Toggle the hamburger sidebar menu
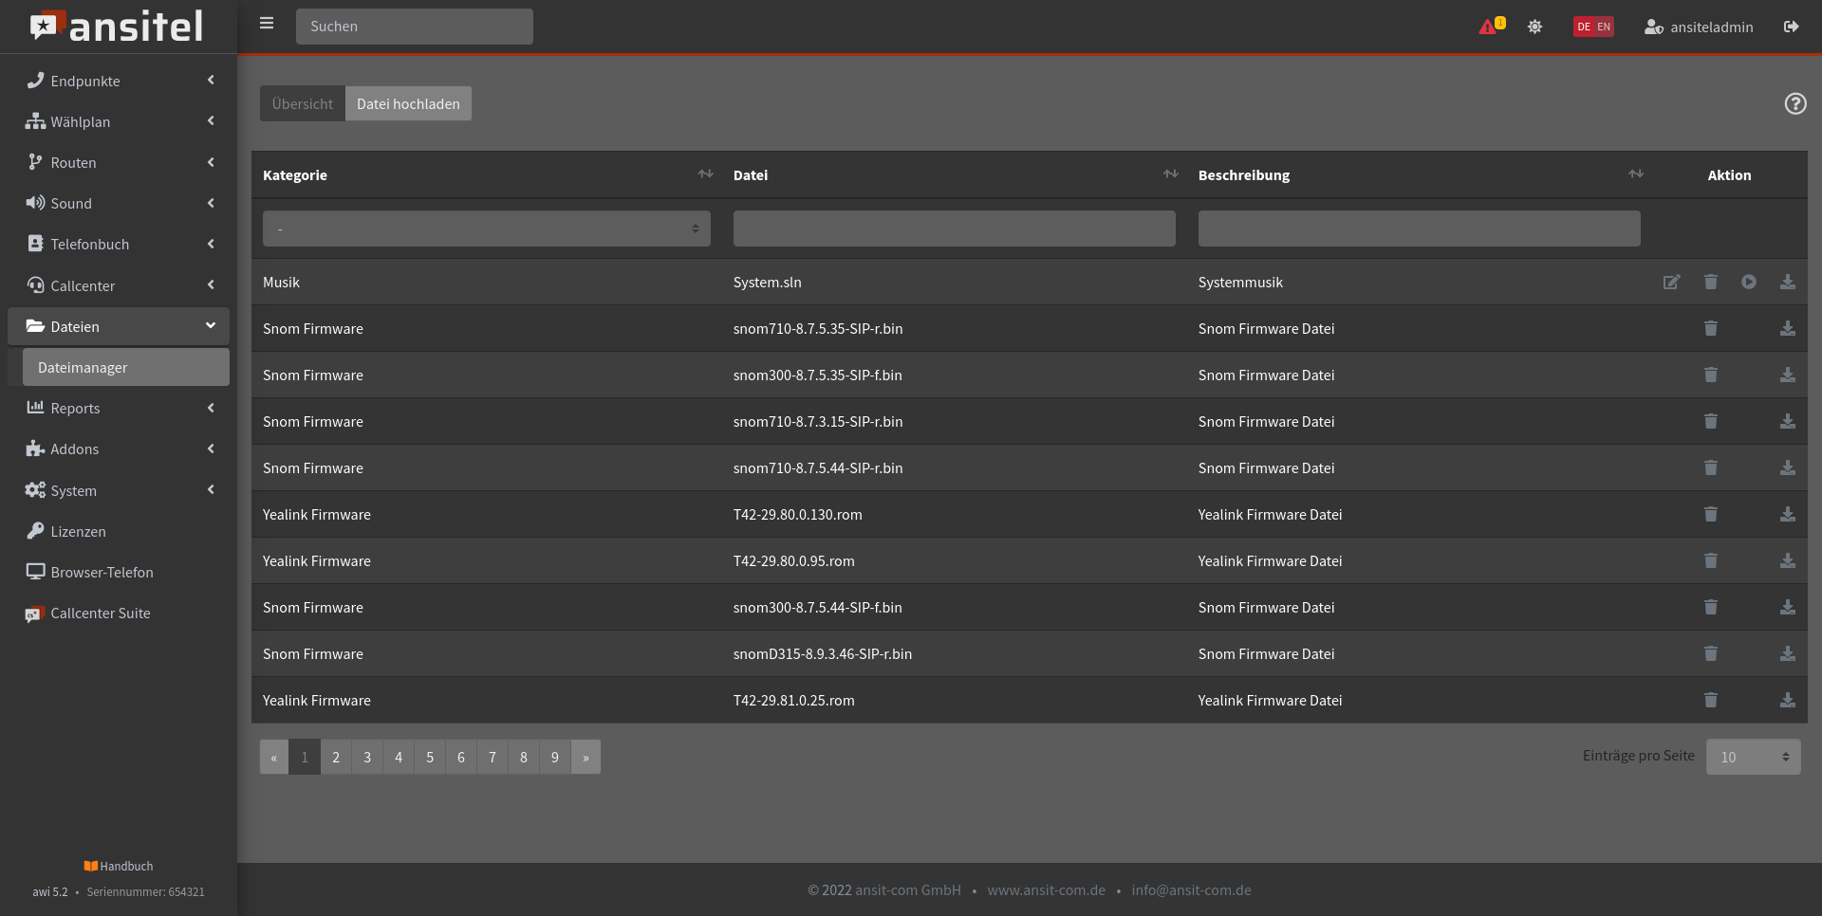 [267, 24]
